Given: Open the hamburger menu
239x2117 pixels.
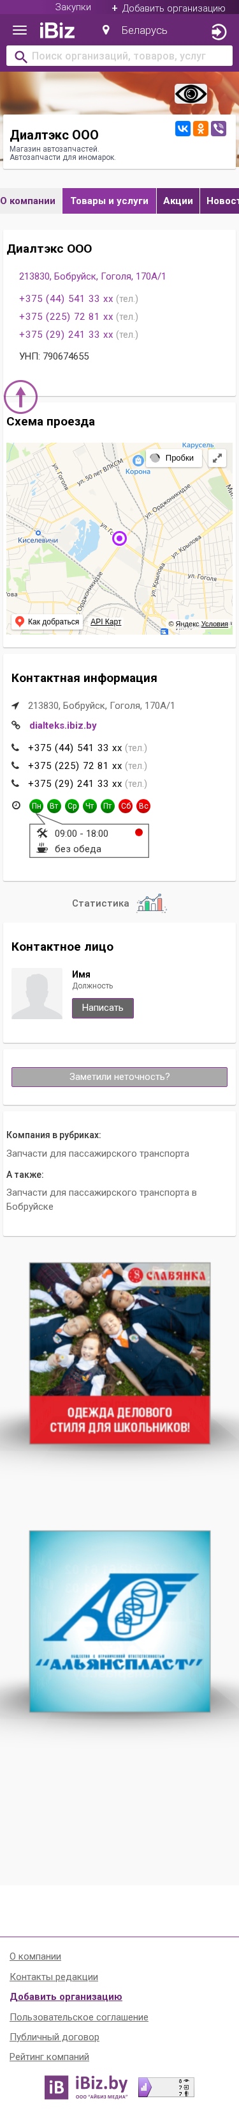Looking at the screenshot, I should click(20, 31).
